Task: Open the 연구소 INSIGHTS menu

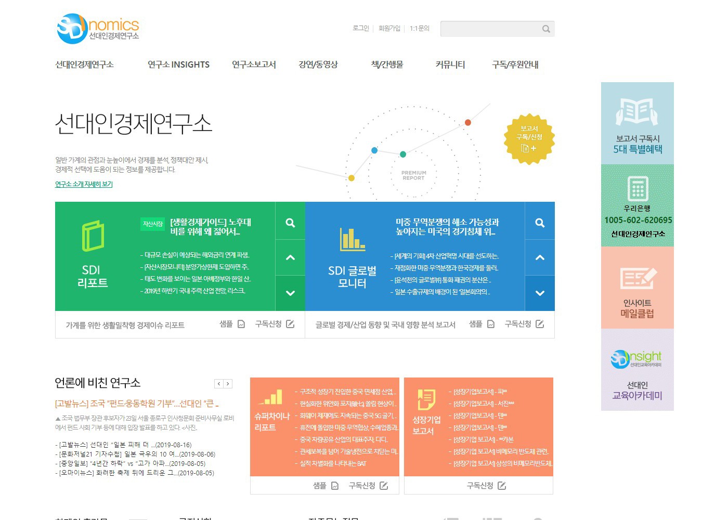Action: pos(178,64)
